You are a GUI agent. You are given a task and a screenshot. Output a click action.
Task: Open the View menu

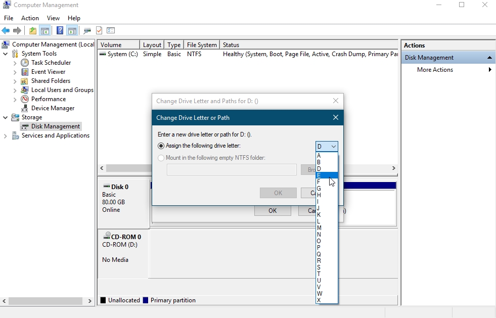click(53, 18)
